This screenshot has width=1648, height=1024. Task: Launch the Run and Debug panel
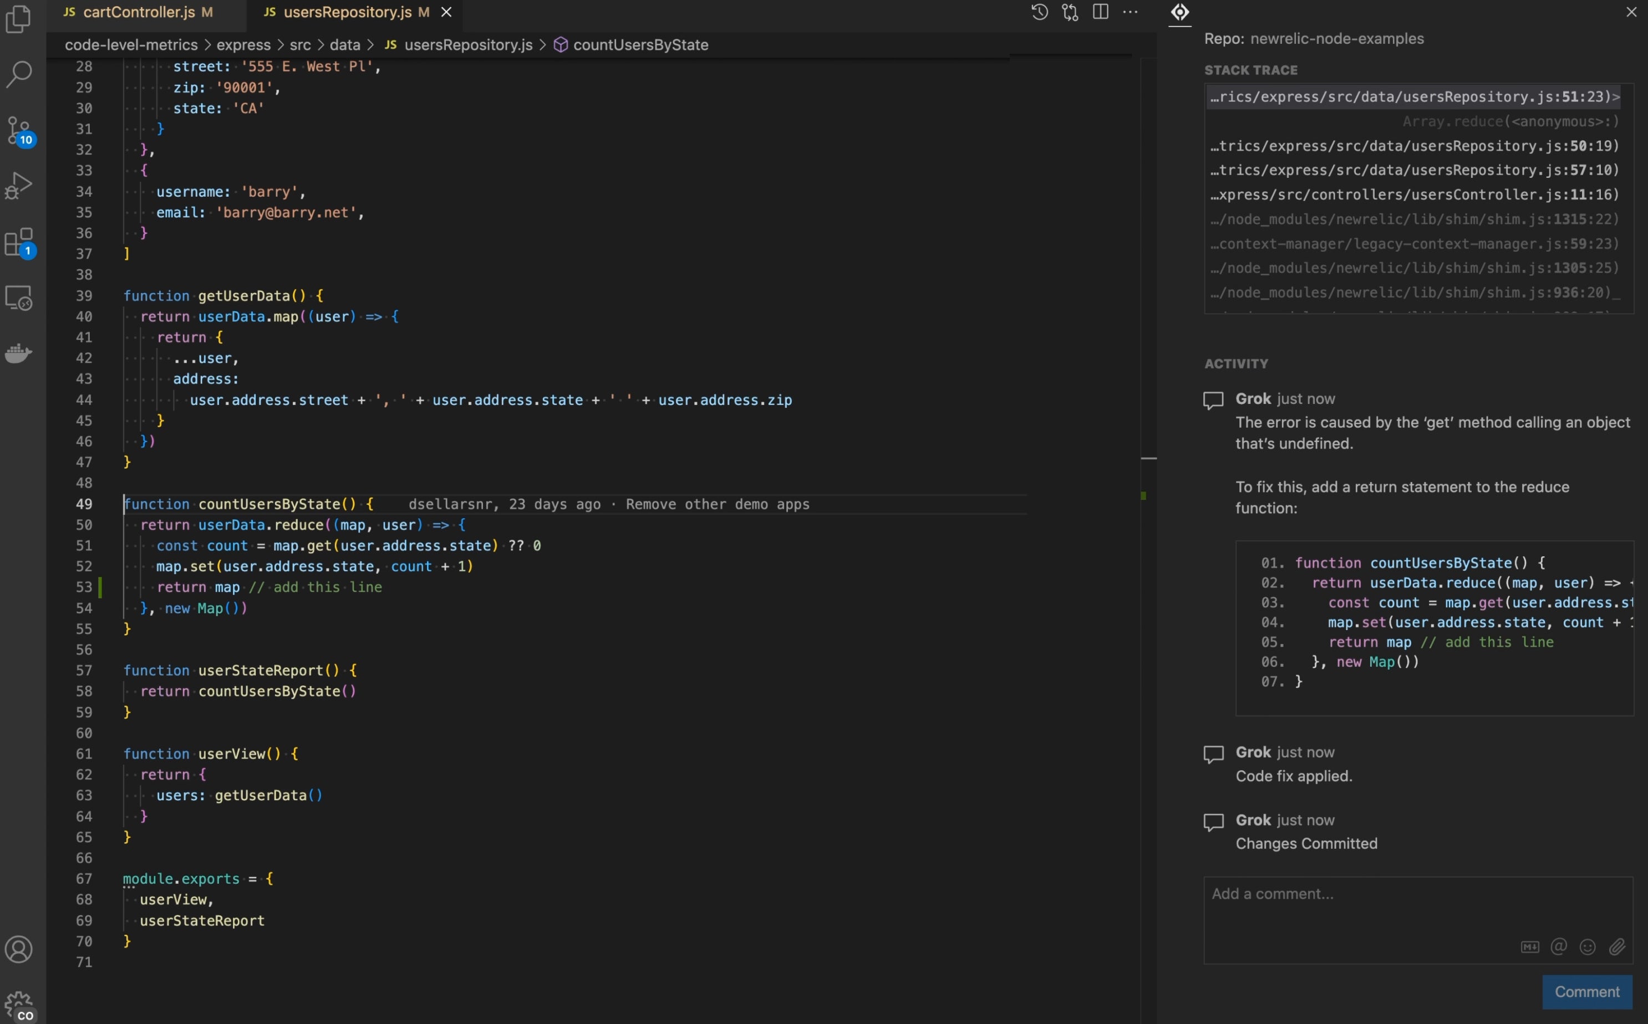pyautogui.click(x=18, y=184)
